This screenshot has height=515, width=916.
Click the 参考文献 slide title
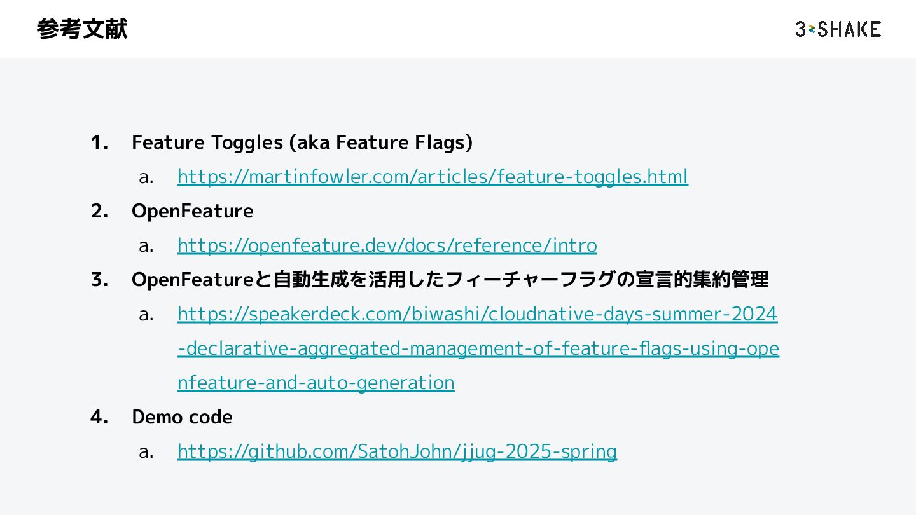(82, 29)
